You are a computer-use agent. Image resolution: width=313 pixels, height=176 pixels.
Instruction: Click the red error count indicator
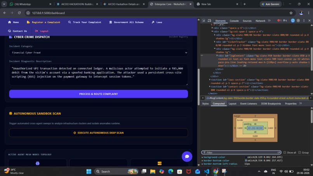[279, 21]
